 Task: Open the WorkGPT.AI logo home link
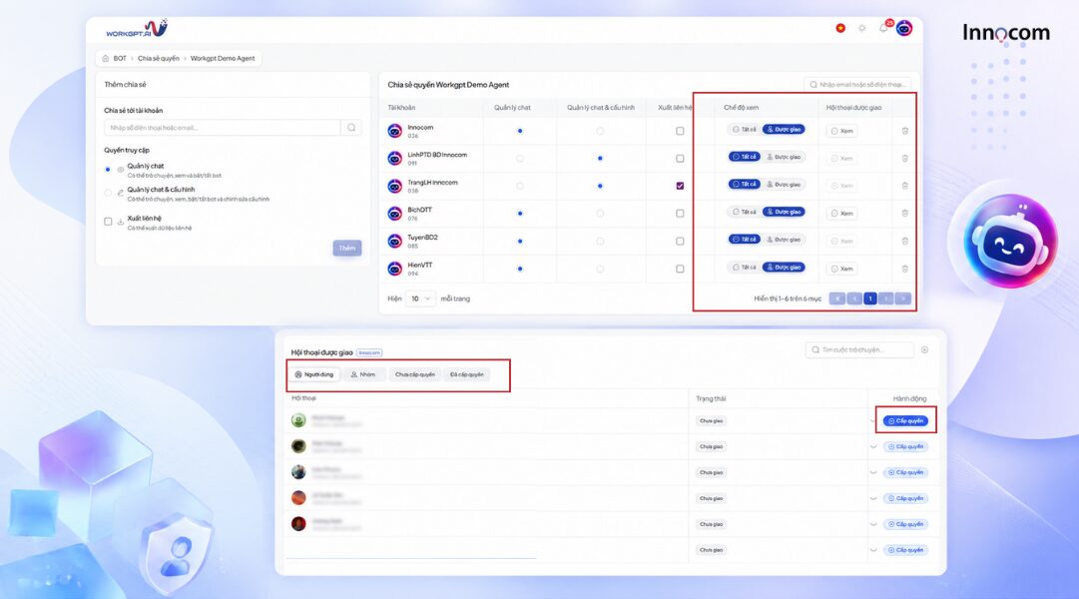pyautogui.click(x=137, y=29)
